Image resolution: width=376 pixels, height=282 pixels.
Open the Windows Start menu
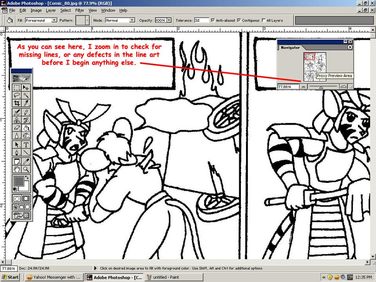click(10, 277)
